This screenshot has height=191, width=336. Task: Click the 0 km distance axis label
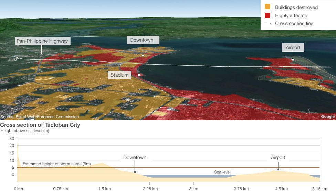coord(18,189)
